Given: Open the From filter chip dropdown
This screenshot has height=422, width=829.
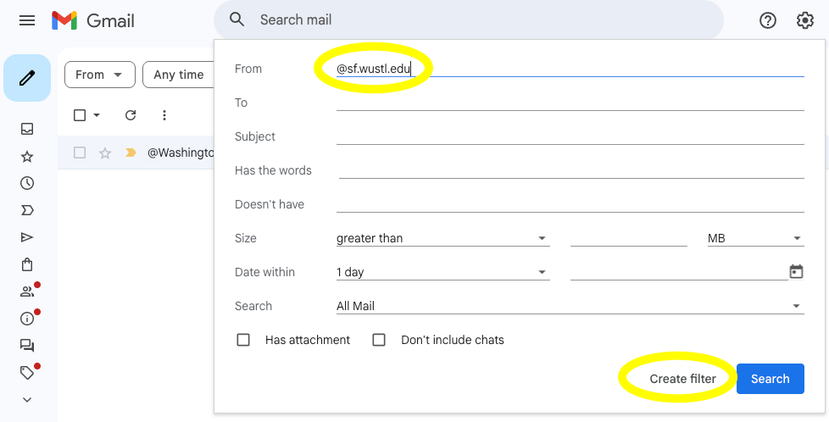Looking at the screenshot, I should click(100, 75).
